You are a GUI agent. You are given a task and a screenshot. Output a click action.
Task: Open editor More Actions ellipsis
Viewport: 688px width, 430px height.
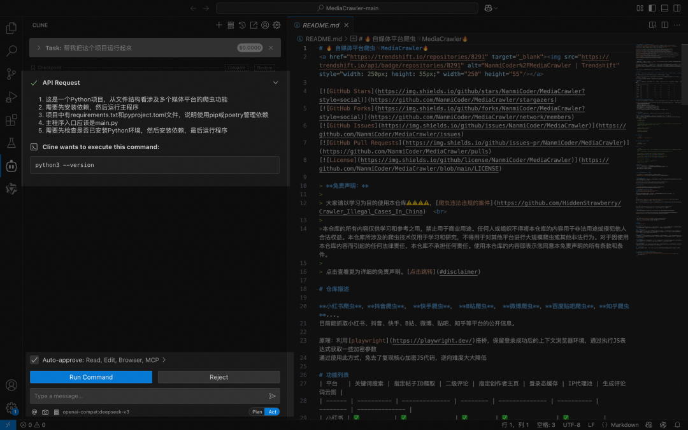(x=677, y=25)
